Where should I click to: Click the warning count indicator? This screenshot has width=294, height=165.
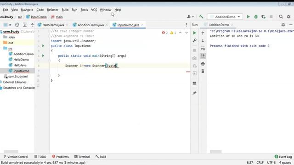tap(173, 33)
